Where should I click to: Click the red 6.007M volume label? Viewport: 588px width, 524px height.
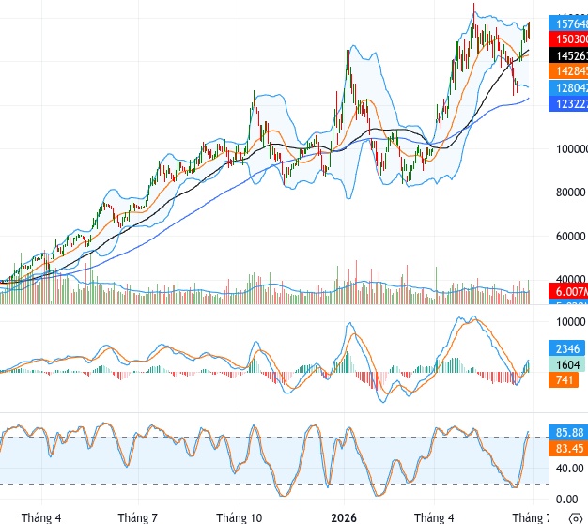point(568,291)
